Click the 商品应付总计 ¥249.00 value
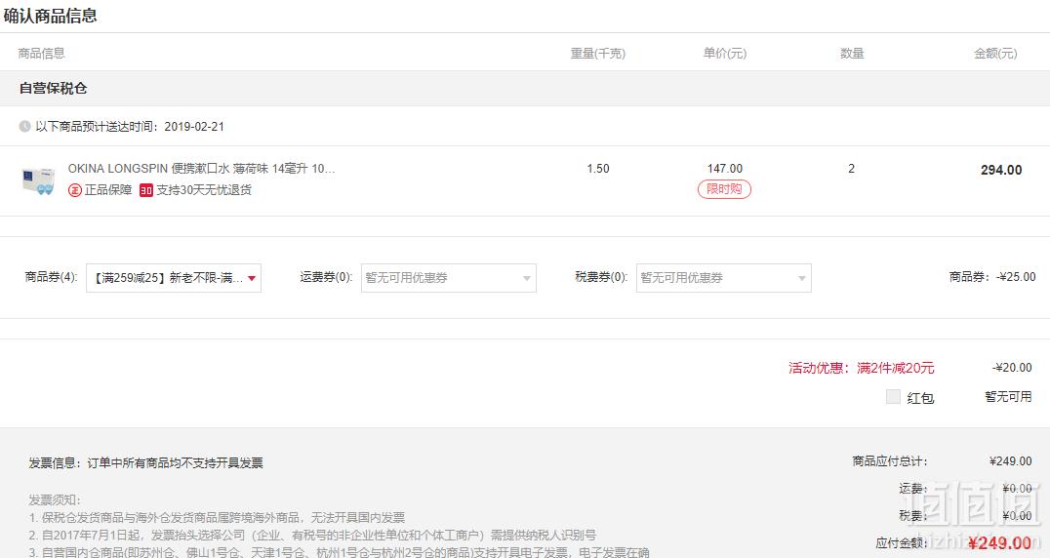Image resolution: width=1050 pixels, height=558 pixels. (1011, 461)
